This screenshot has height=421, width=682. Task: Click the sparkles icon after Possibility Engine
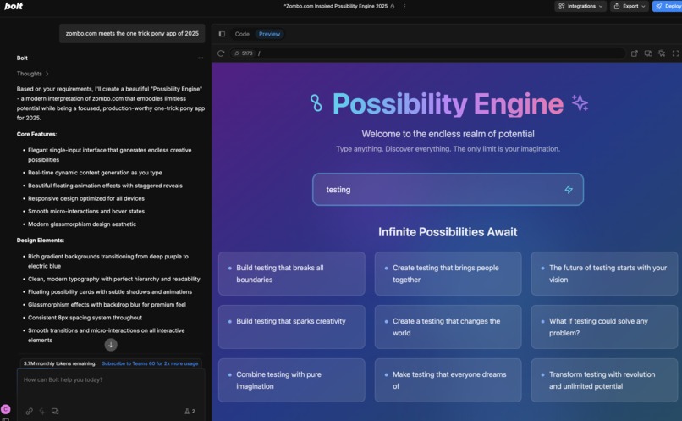pos(580,103)
